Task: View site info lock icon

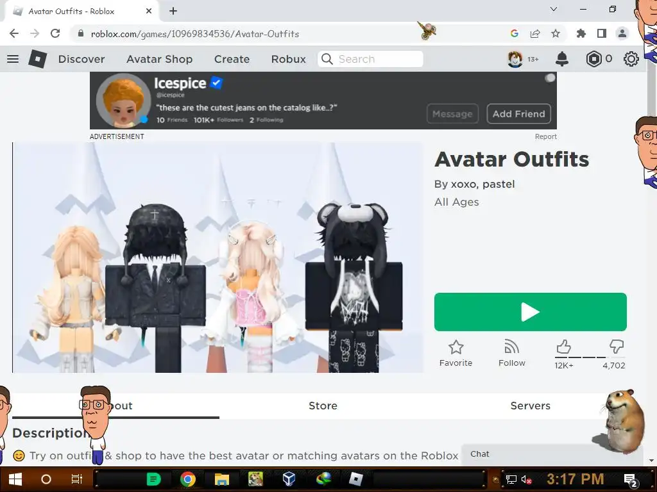Action: click(x=81, y=33)
